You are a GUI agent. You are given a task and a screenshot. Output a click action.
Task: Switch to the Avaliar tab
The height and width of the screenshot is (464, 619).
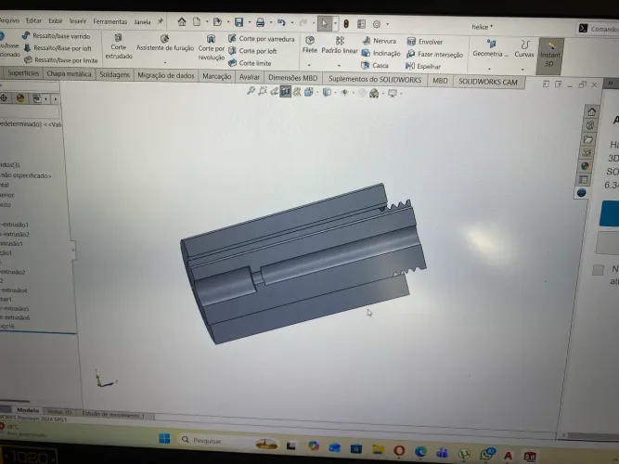(x=250, y=77)
